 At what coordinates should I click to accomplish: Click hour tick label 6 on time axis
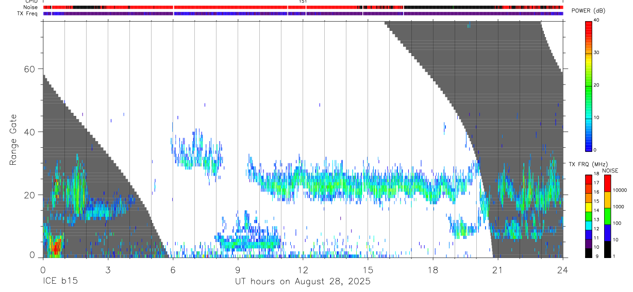coord(173,269)
